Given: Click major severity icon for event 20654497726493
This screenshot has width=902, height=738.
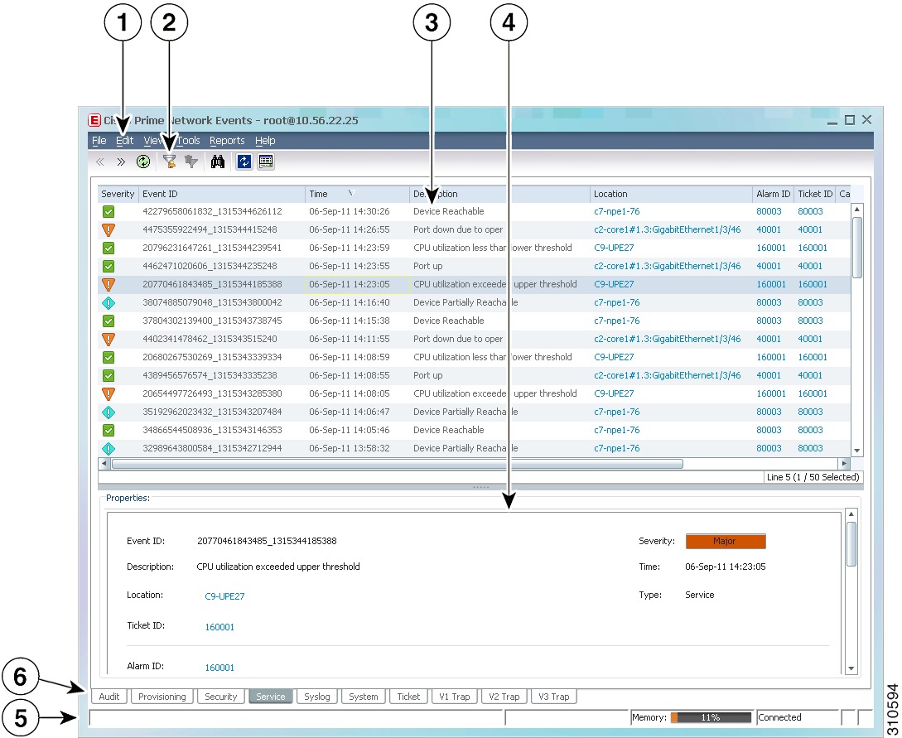Looking at the screenshot, I should [109, 394].
